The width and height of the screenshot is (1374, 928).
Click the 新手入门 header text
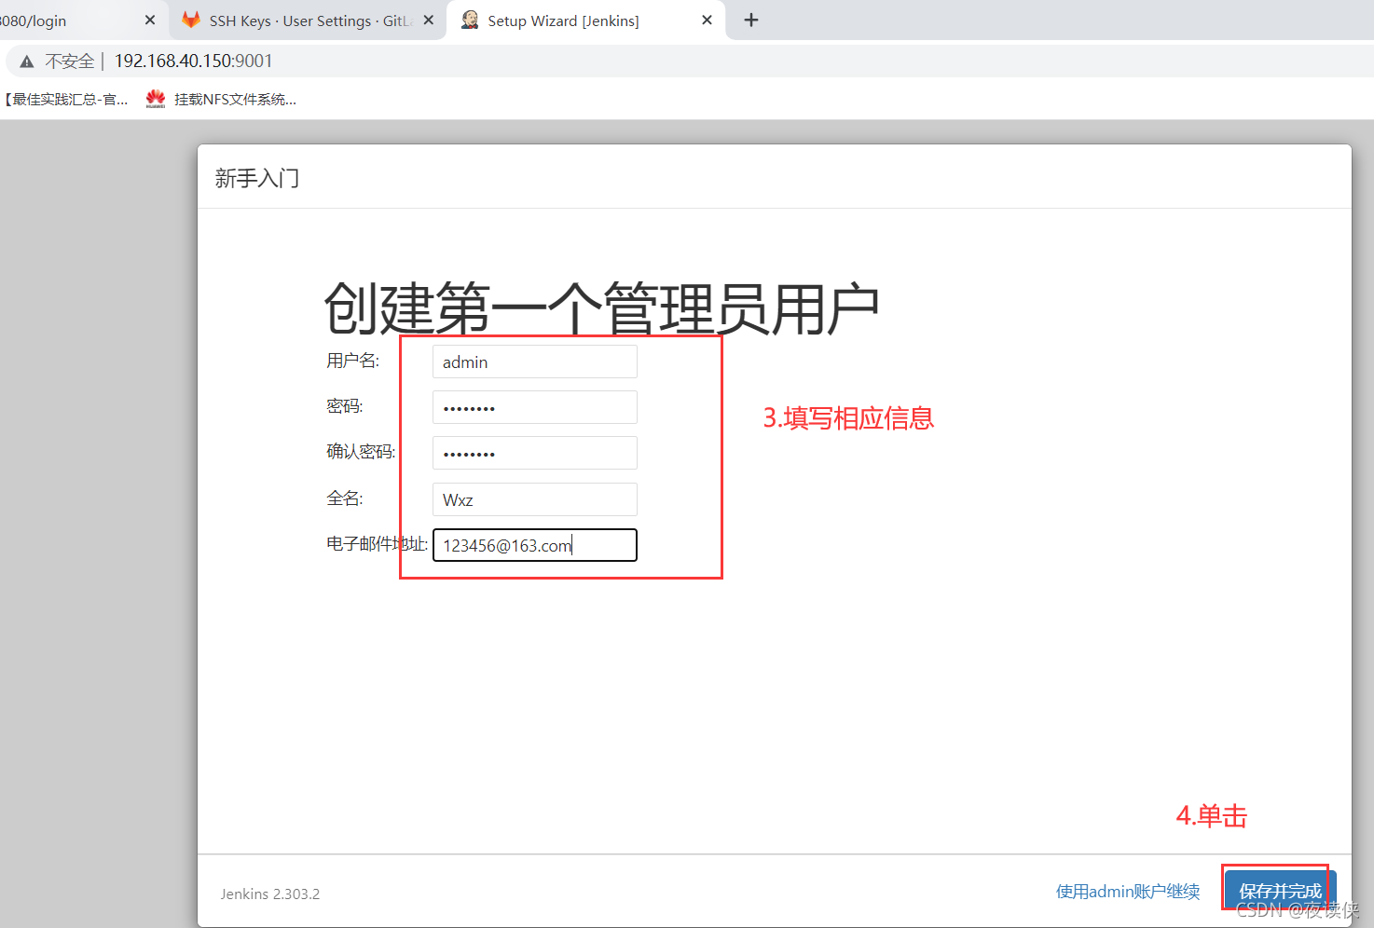pyautogui.click(x=257, y=178)
